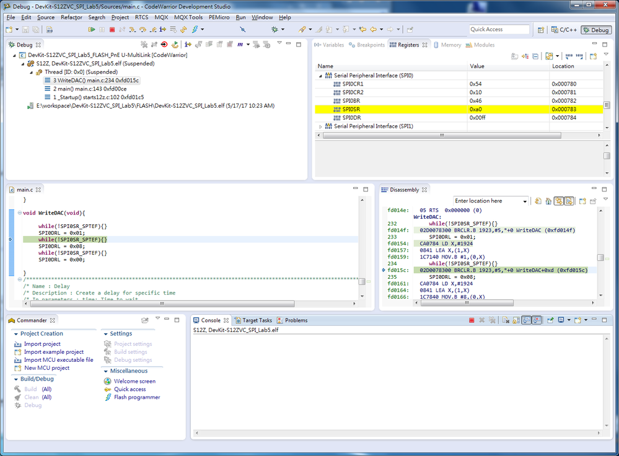The width and height of the screenshot is (619, 456).
Task: Click the red Stop icon in Console
Action: (472, 320)
